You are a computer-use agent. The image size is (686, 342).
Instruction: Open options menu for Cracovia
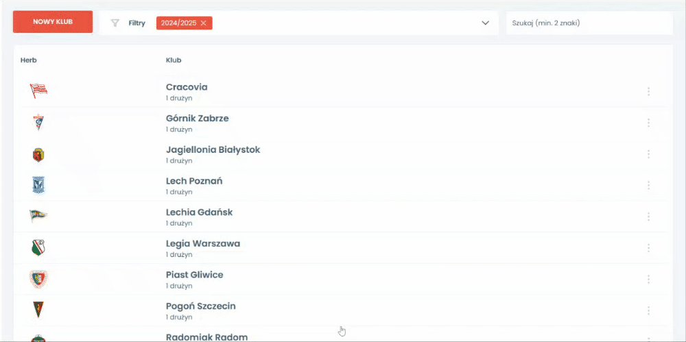click(x=648, y=91)
